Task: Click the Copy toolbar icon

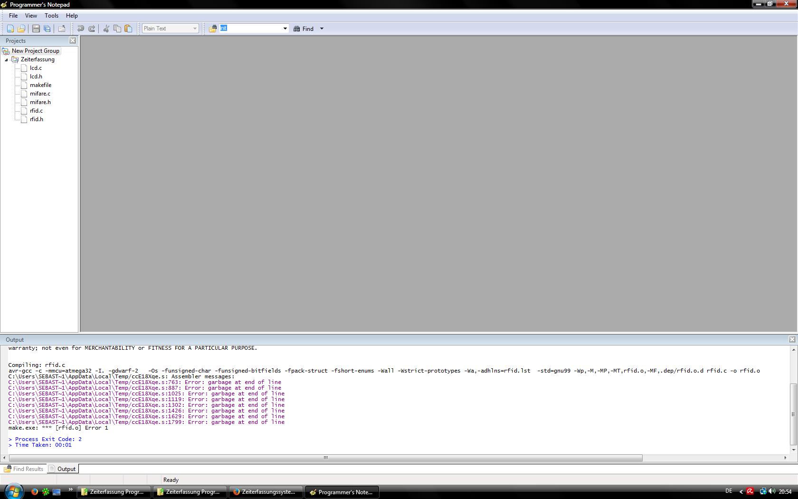Action: [x=117, y=29]
